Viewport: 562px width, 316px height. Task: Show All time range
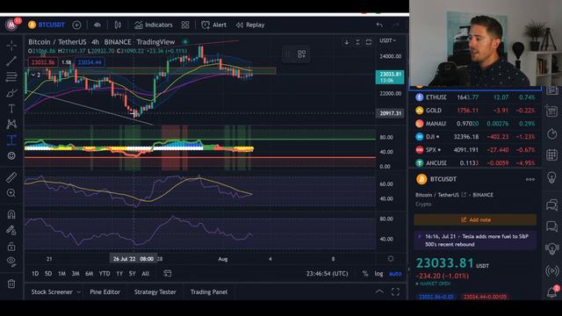click(x=145, y=273)
